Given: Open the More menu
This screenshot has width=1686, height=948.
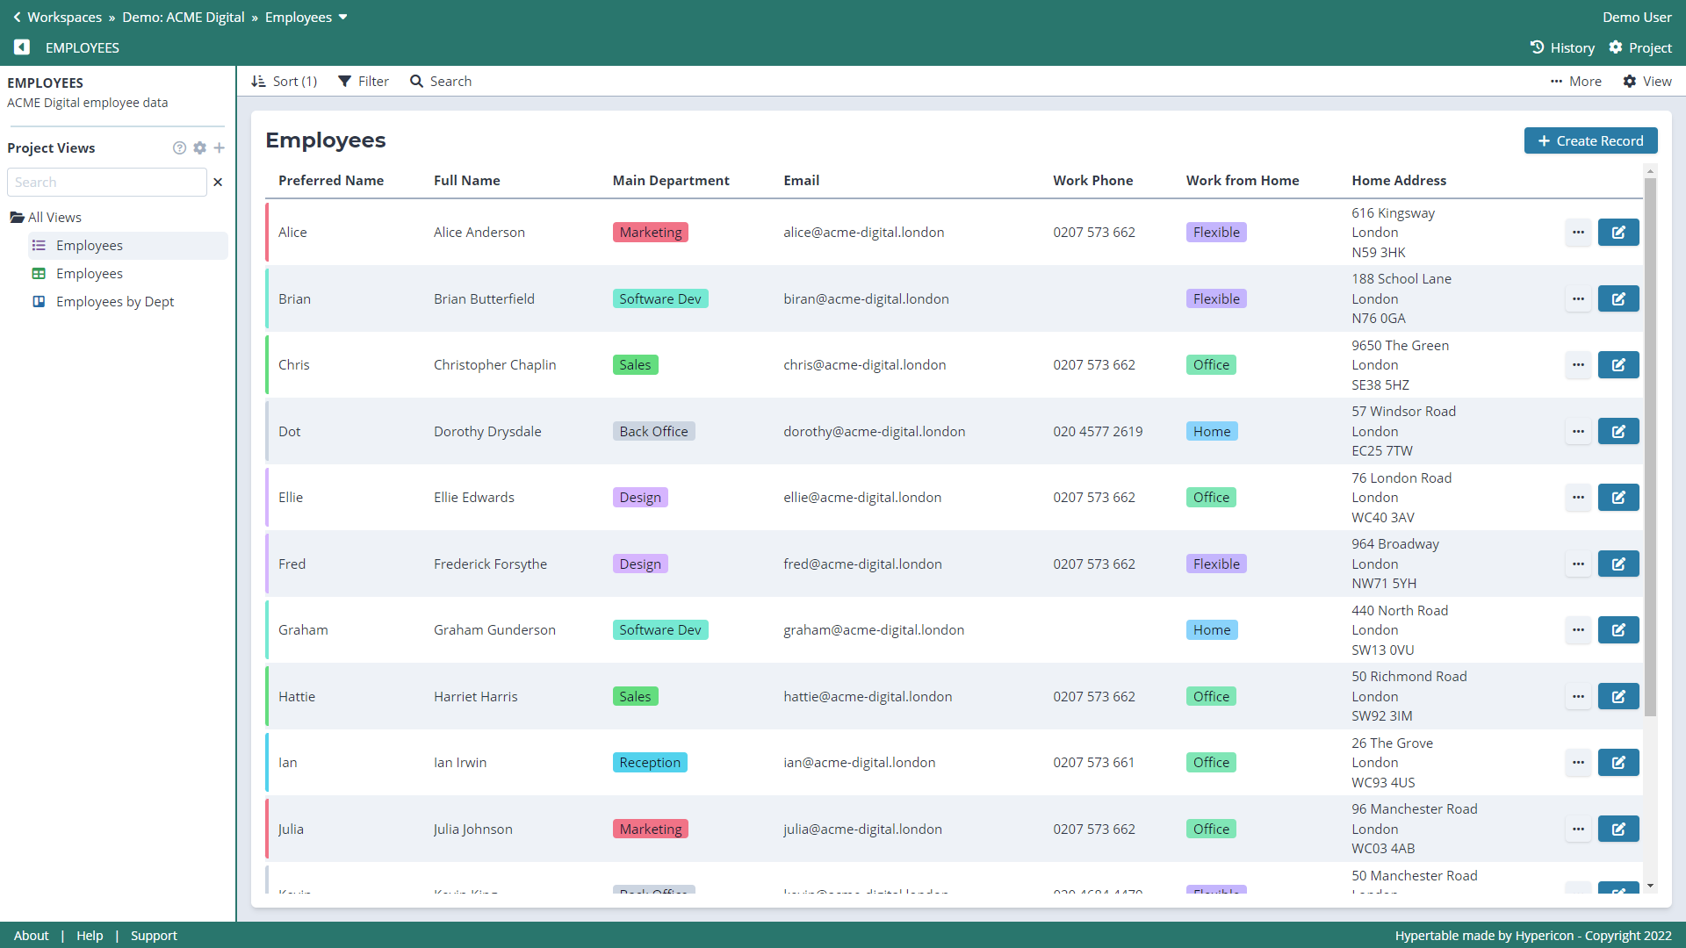Looking at the screenshot, I should 1575,81.
